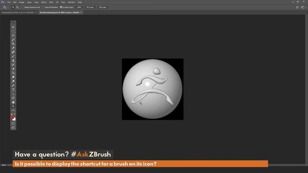Open the Help menu
This screenshot has width=308, height=173.
[x=79, y=2]
